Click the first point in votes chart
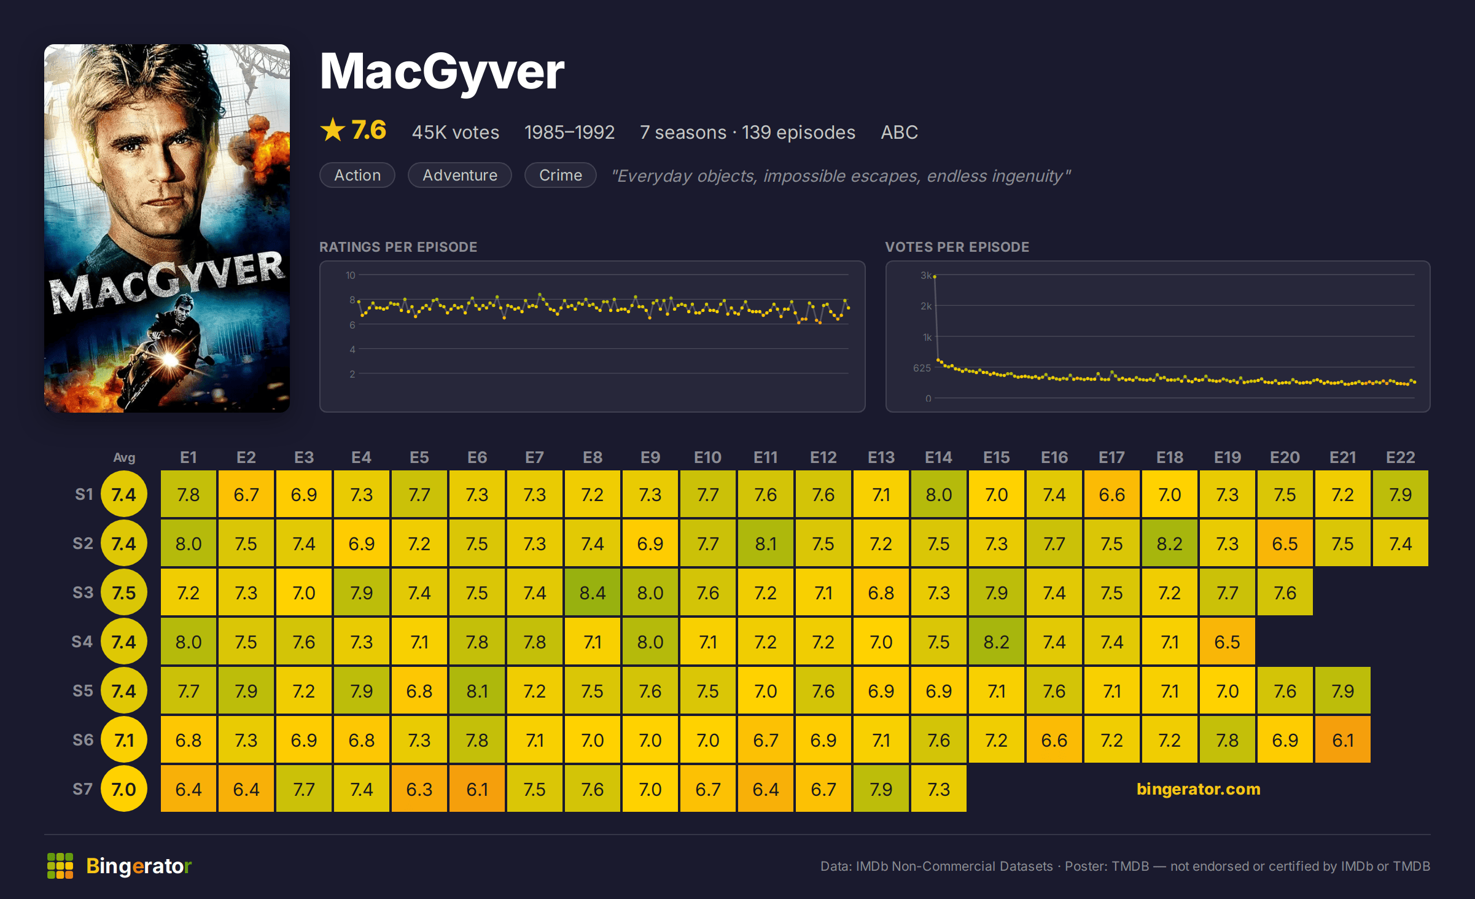The image size is (1475, 899). (935, 277)
